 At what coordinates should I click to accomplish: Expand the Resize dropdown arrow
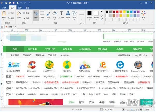coord(31,13)
